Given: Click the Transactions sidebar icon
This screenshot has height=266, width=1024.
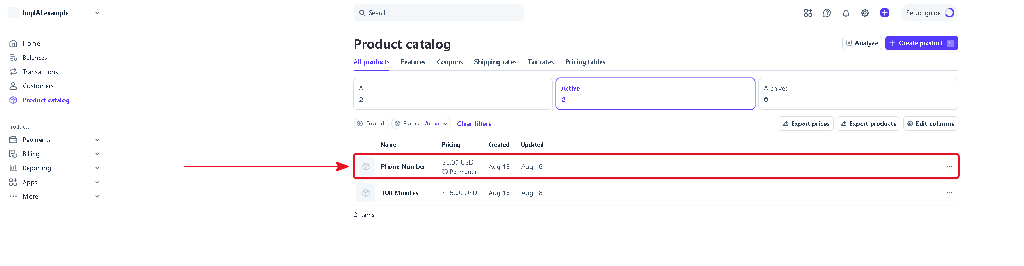Looking at the screenshot, I should pos(13,72).
